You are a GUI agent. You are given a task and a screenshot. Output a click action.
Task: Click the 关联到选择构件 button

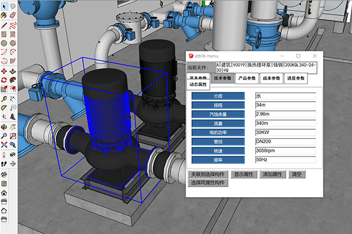click(x=208, y=174)
